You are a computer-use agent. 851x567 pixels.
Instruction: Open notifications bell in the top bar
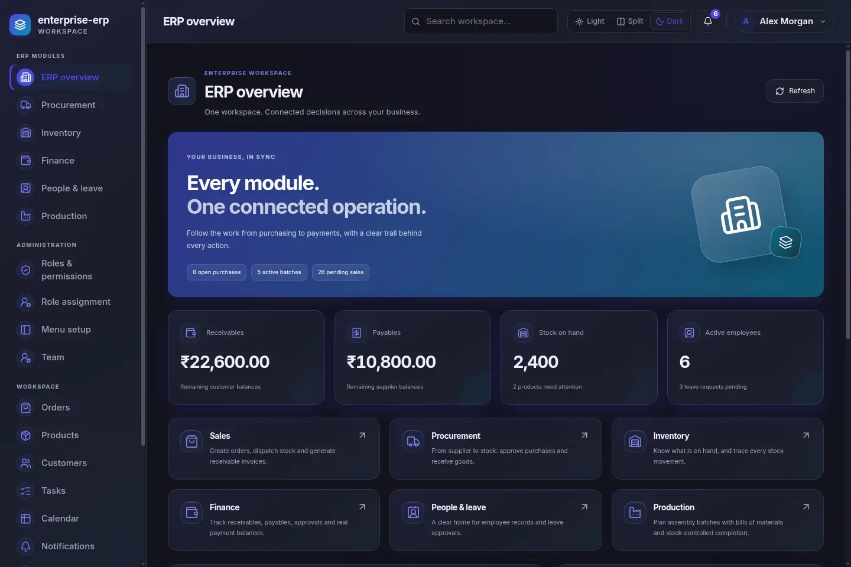708,21
